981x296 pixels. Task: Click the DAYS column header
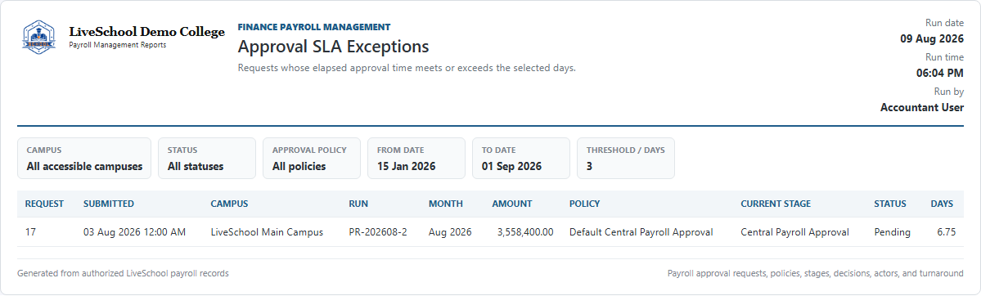tap(943, 204)
